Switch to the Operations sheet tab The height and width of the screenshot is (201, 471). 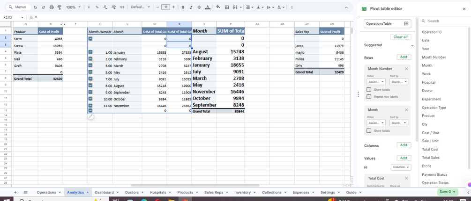(x=49, y=192)
